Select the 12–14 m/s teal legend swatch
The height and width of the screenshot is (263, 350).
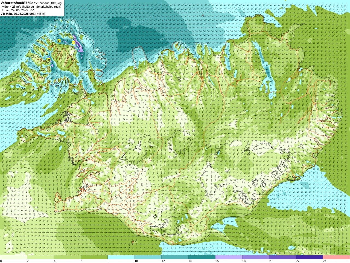click(175, 257)
